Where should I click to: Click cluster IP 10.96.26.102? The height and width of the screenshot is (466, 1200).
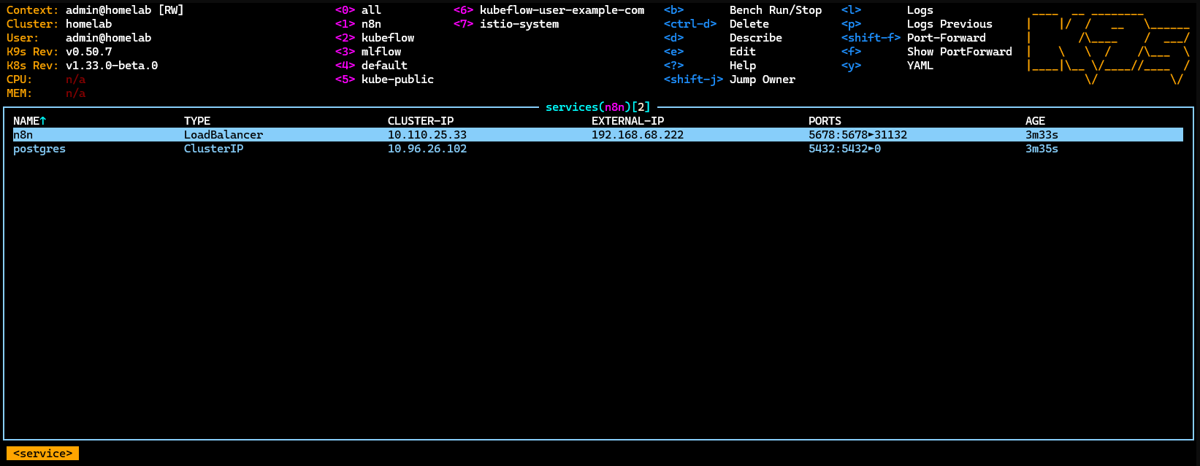[x=427, y=149]
